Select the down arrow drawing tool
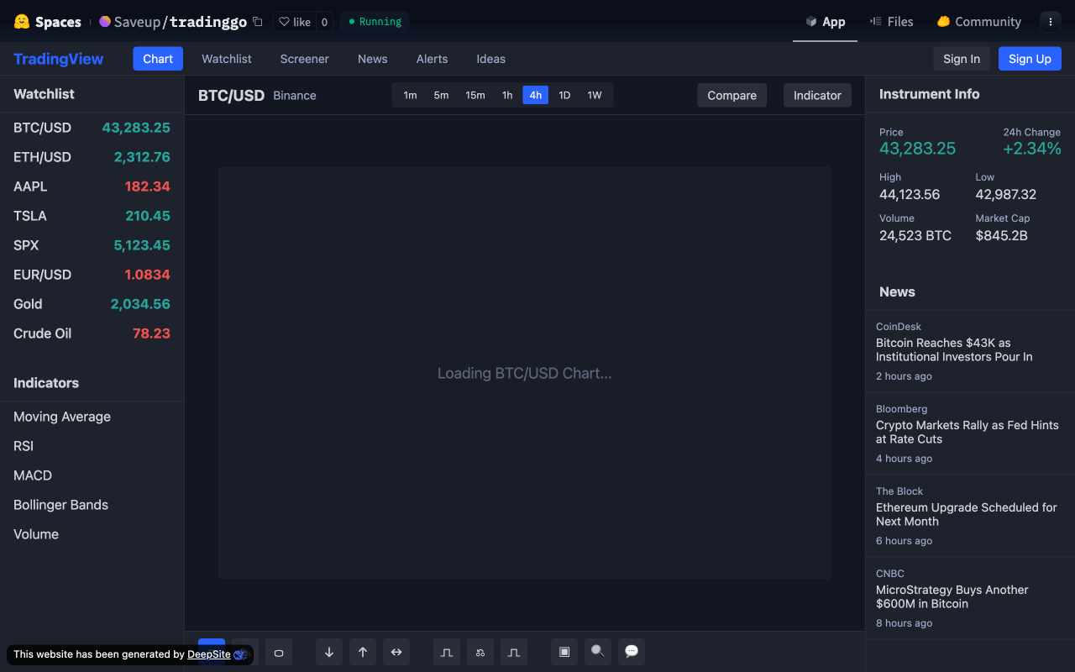 click(329, 652)
